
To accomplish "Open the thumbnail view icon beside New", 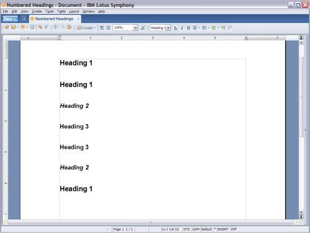I will (24, 19).
